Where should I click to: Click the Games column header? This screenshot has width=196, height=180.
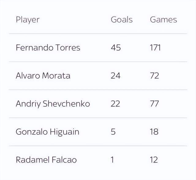163,20
